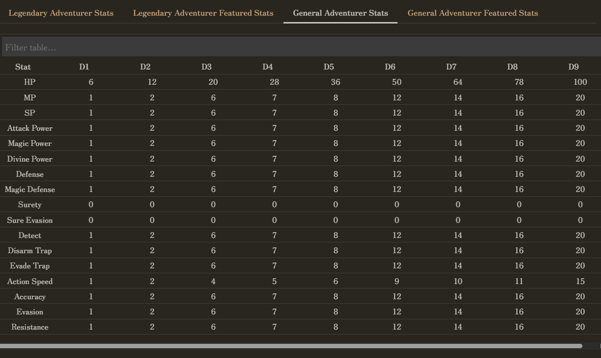Click Magic Defense value 16 in D8
The width and height of the screenshot is (601, 358).
point(519,190)
